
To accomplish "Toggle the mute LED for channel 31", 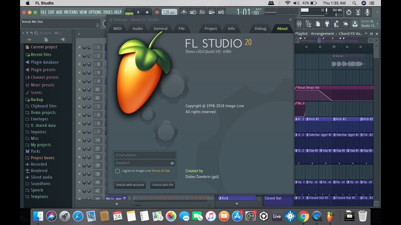I will [79, 148].
